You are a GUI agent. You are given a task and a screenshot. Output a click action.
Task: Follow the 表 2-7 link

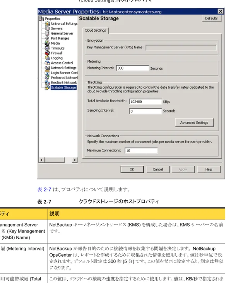[44, 189]
